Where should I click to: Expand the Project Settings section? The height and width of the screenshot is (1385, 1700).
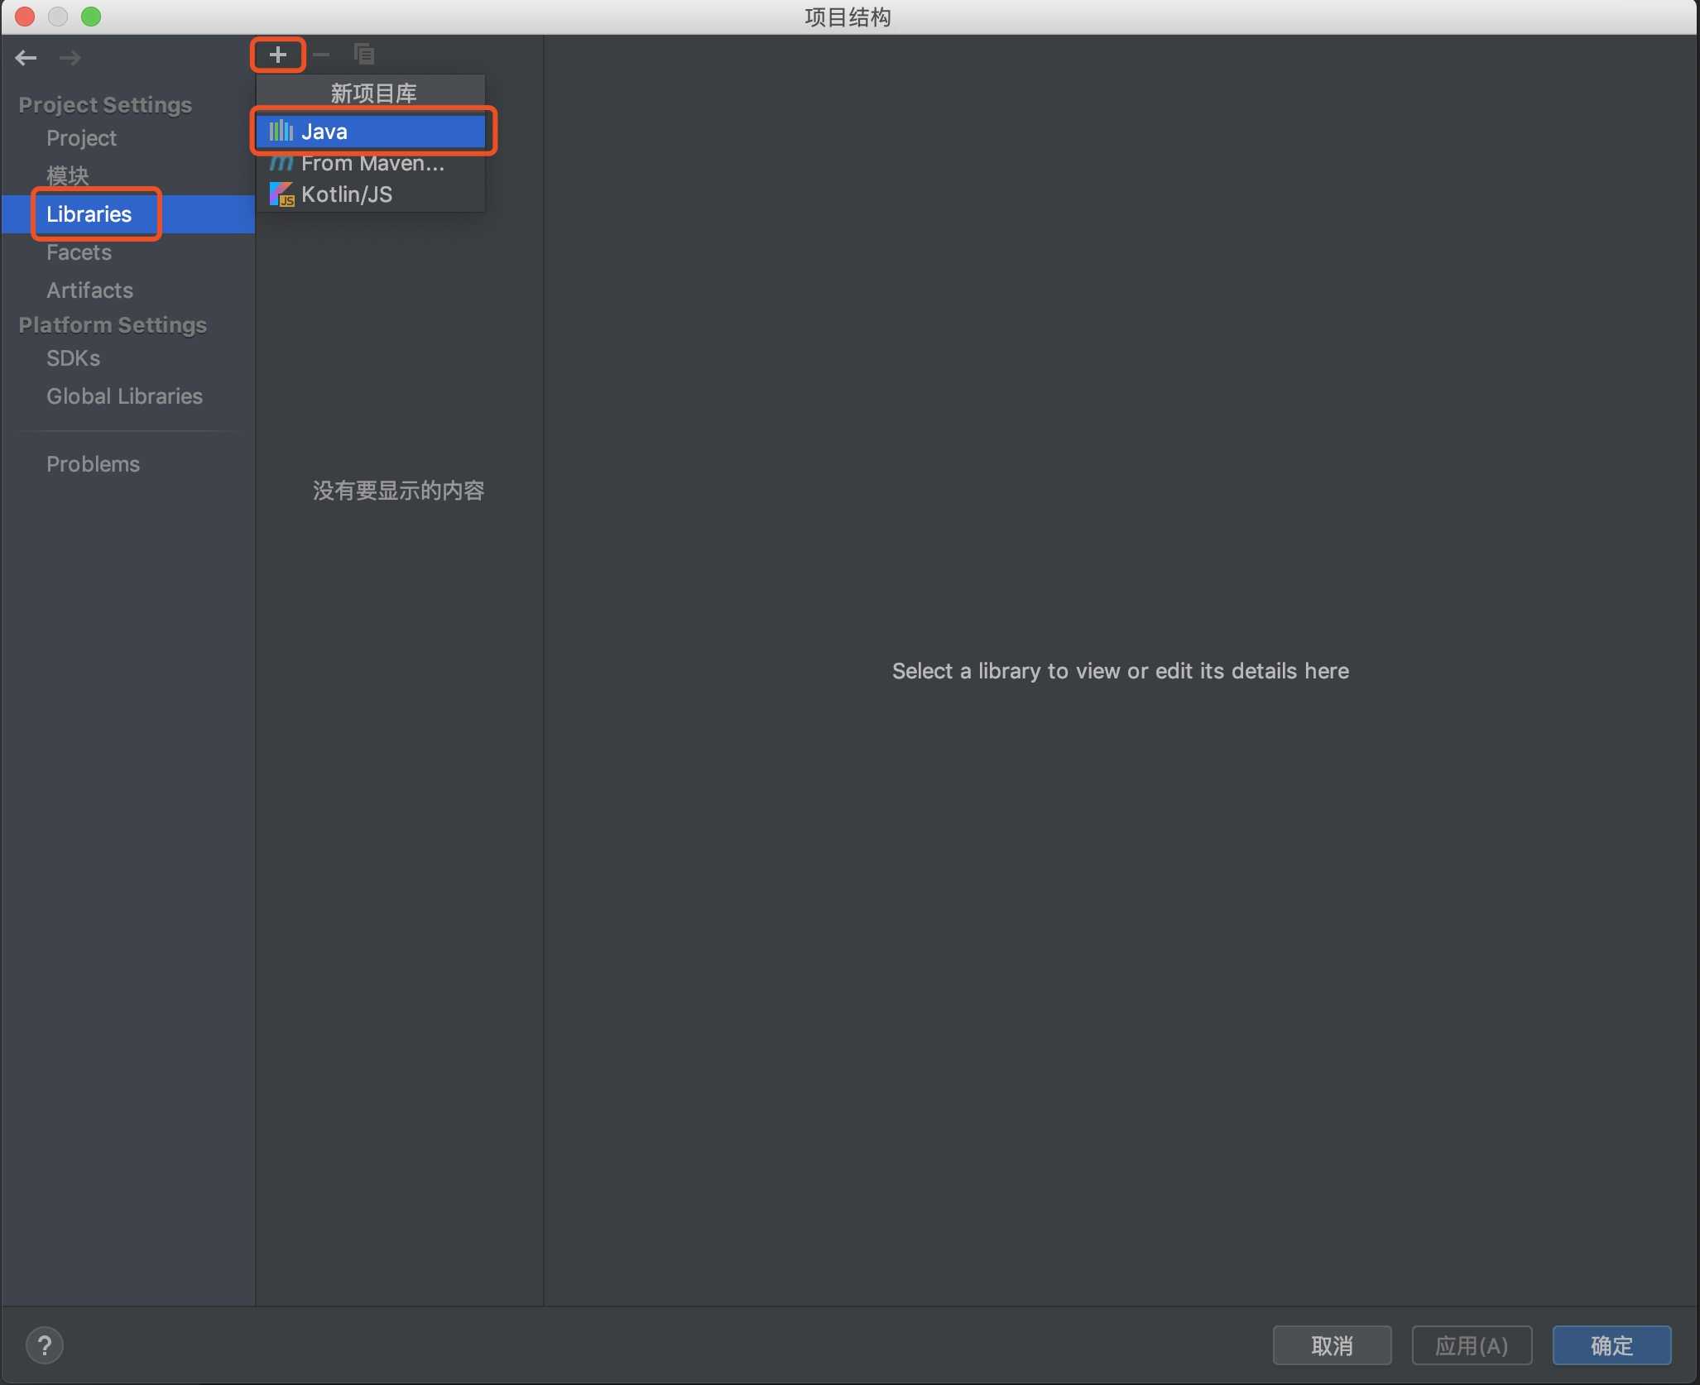104,103
